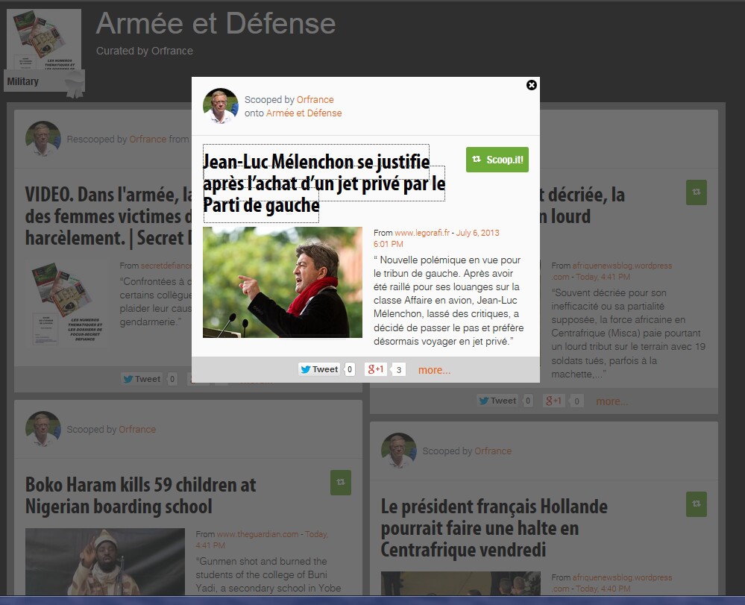Open Orfrance's avatar in the Boko Haram post
The image size is (745, 605).
43,429
